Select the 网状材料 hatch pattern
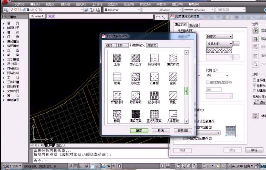Image resolution: width=266 pixels, height=170 pixels. (x=154, y=58)
